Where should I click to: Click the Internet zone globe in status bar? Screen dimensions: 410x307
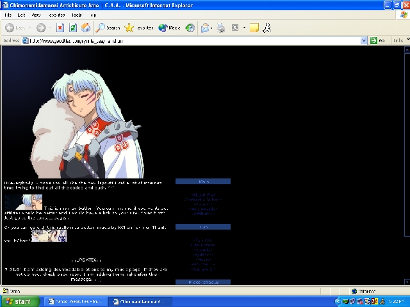(x=354, y=291)
